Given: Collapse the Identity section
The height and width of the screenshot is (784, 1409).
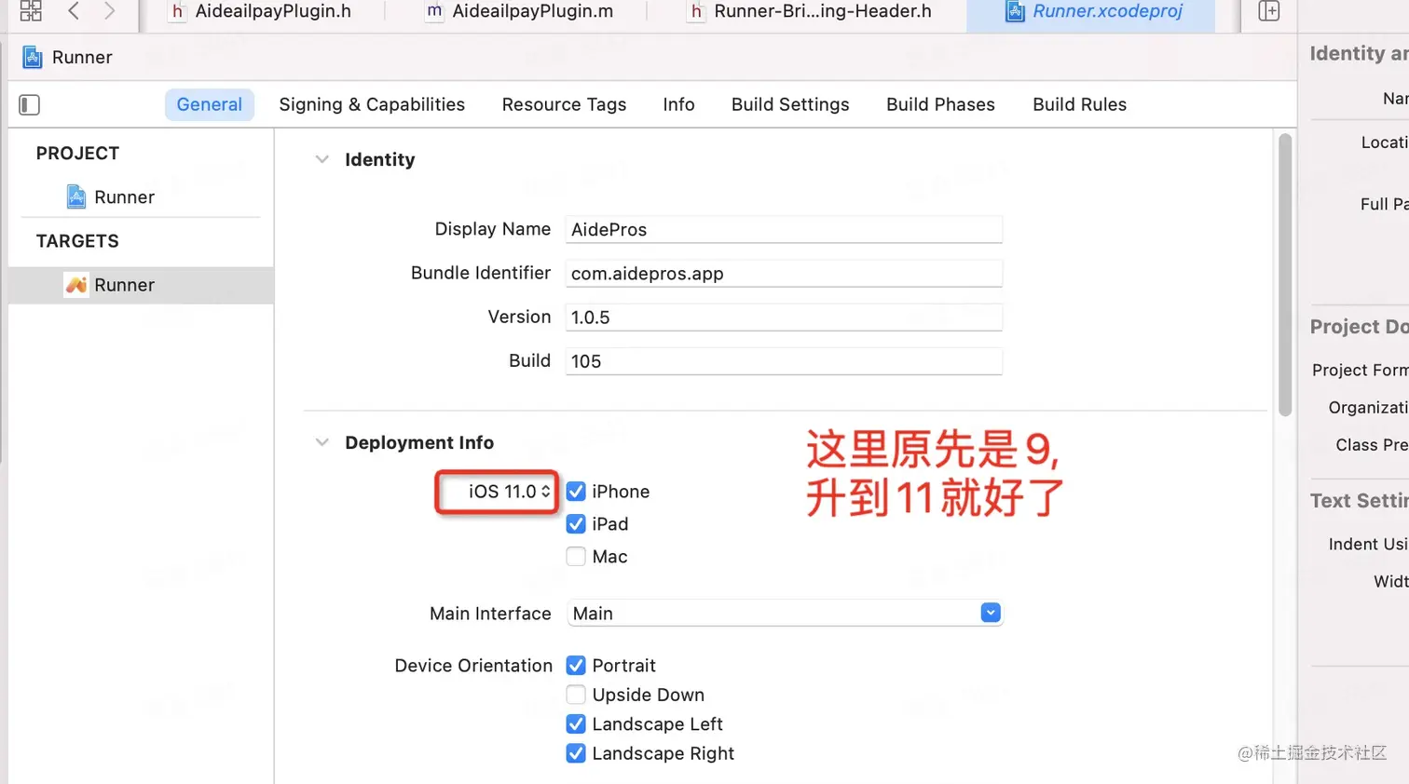Looking at the screenshot, I should pyautogui.click(x=322, y=159).
